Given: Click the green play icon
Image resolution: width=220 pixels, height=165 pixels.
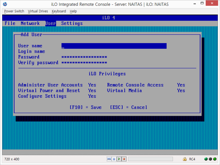Looking at the screenshot, I should coord(119,159).
